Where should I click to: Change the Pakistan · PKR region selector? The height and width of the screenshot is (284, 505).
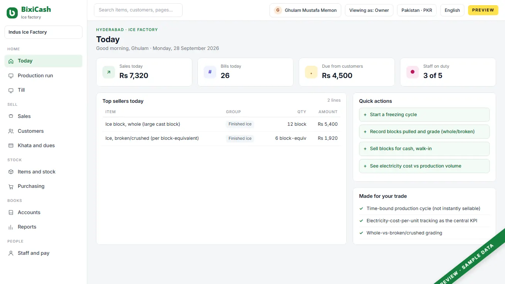(417, 10)
